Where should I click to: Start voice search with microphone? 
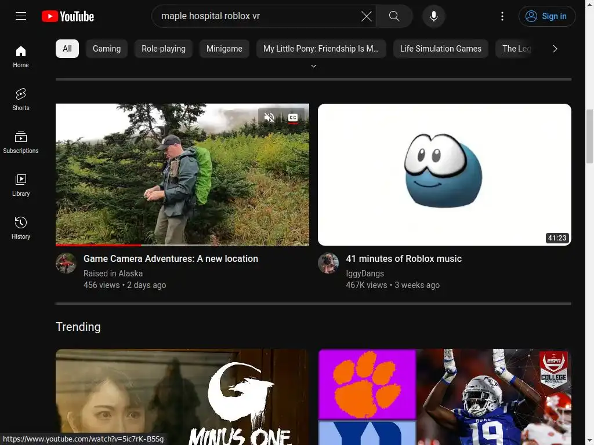(434, 16)
